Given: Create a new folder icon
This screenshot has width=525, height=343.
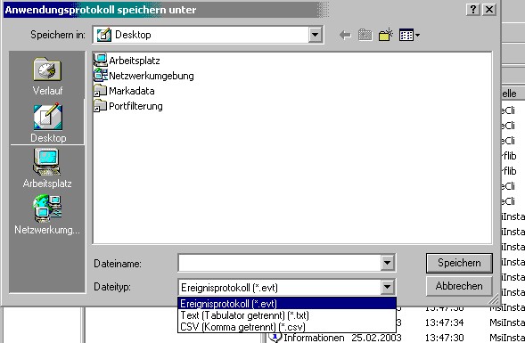Looking at the screenshot, I should click(x=386, y=35).
